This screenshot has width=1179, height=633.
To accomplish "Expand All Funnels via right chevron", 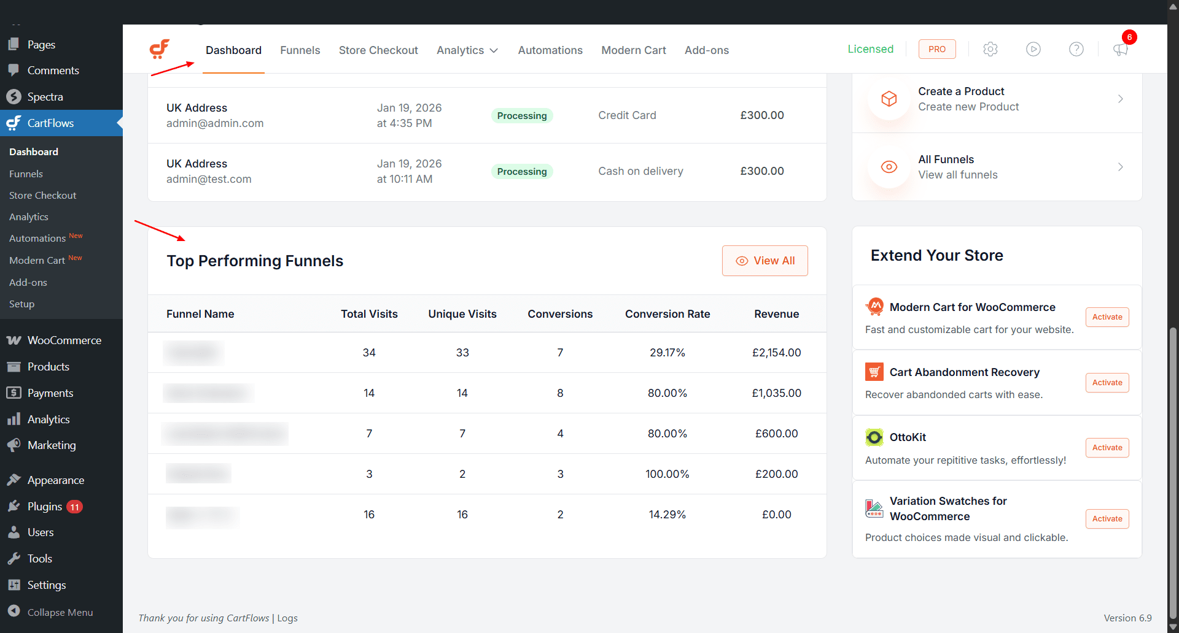I will [x=1120, y=167].
